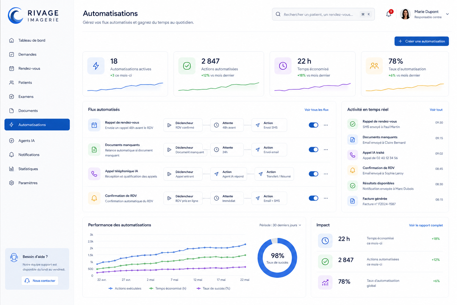This screenshot has width=457, height=305.
Task: Open more options for Confirmation de RDV flow
Action: tap(326, 198)
